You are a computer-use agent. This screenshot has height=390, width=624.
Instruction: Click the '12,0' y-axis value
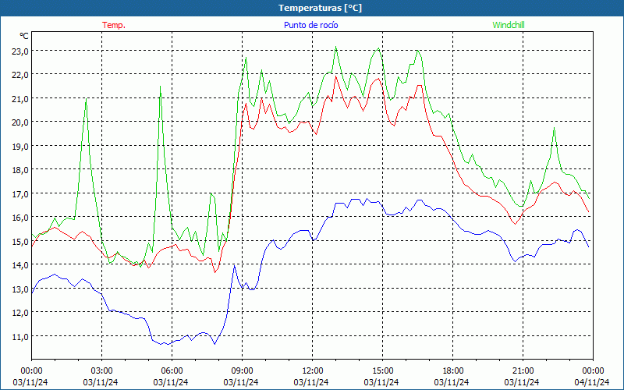click(x=20, y=313)
